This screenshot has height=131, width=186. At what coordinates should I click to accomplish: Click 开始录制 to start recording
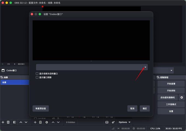[171, 91]
